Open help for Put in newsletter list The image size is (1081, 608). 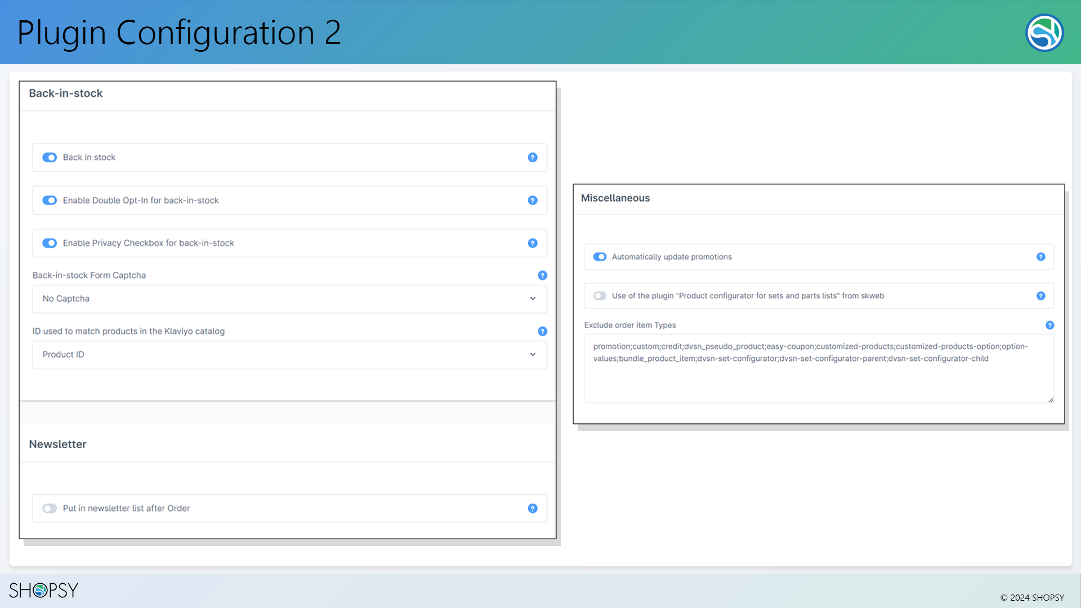pyautogui.click(x=533, y=508)
